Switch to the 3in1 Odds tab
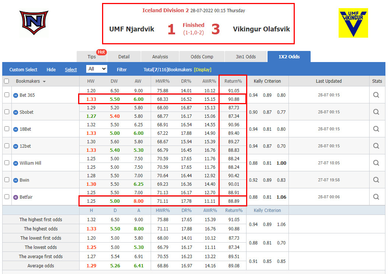This screenshot has width=388, height=274. (246, 57)
